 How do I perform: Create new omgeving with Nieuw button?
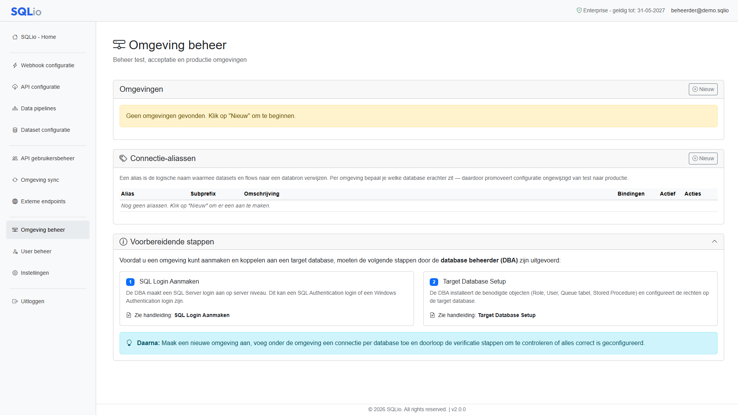tap(703, 89)
